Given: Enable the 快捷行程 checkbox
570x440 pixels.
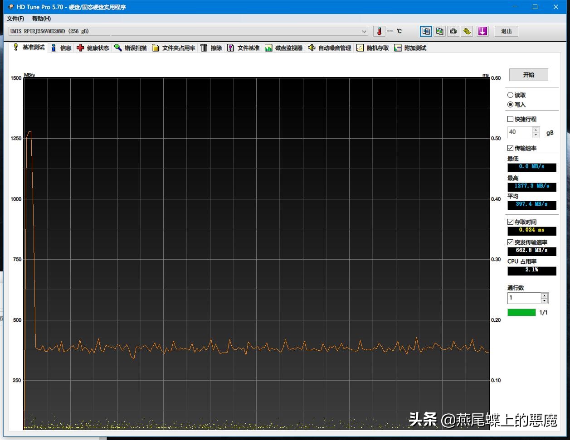Looking at the screenshot, I should coord(510,119).
